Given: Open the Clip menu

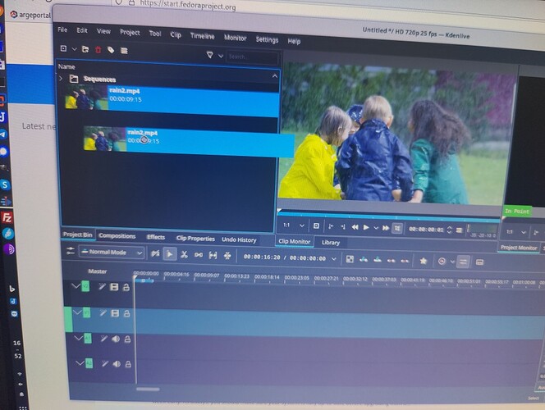Looking at the screenshot, I should tap(176, 34).
